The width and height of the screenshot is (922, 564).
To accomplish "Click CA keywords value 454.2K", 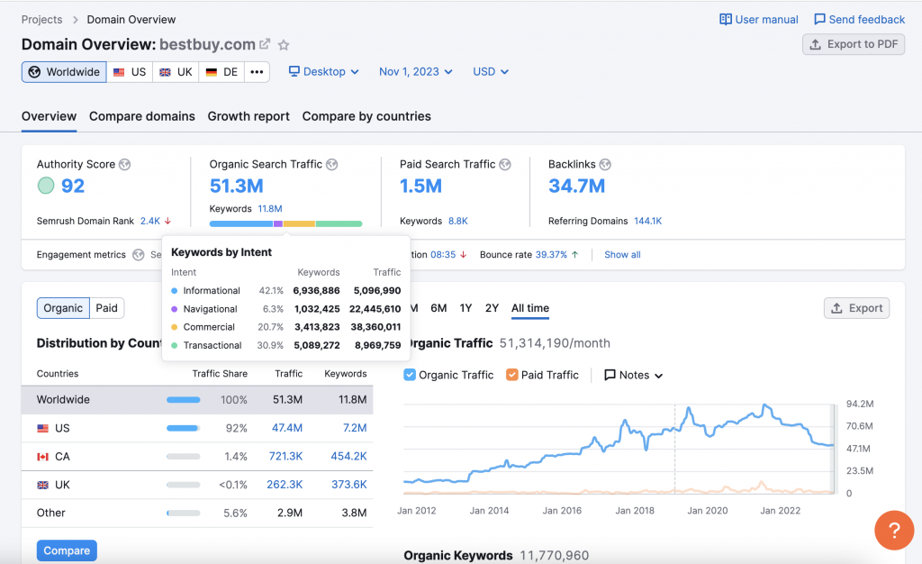I will click(x=348, y=457).
